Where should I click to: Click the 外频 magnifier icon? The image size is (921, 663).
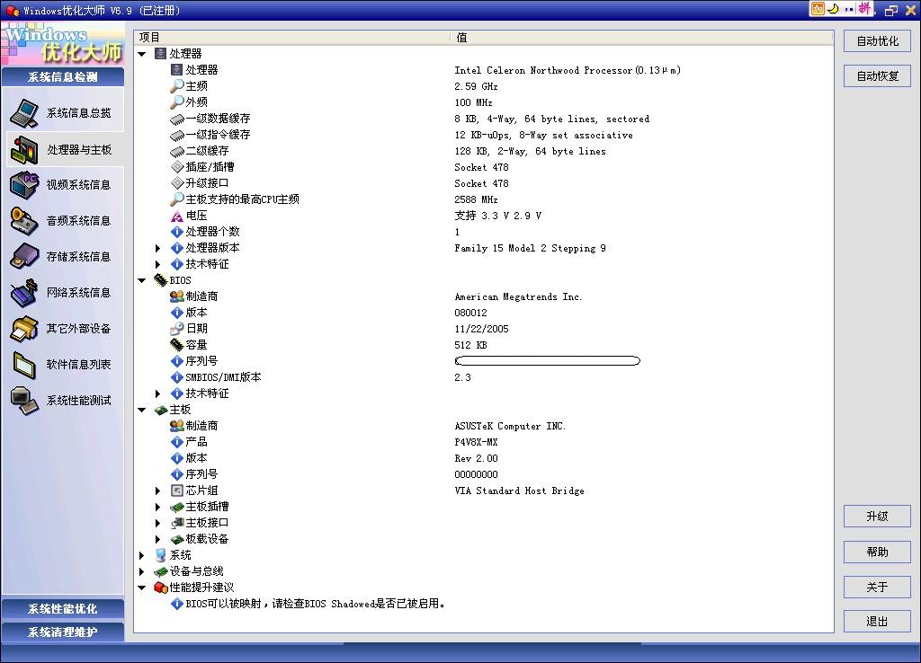pos(177,102)
